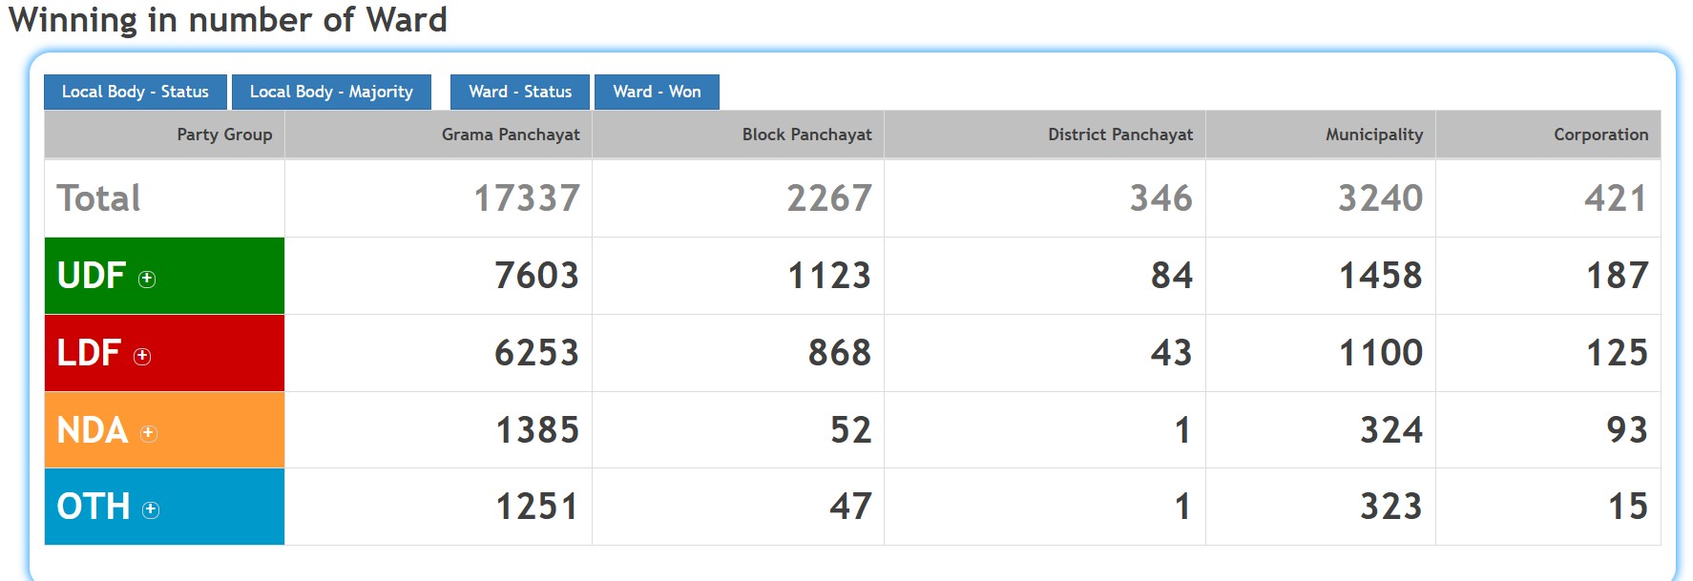Expand the LDF party group plus icon

(142, 356)
